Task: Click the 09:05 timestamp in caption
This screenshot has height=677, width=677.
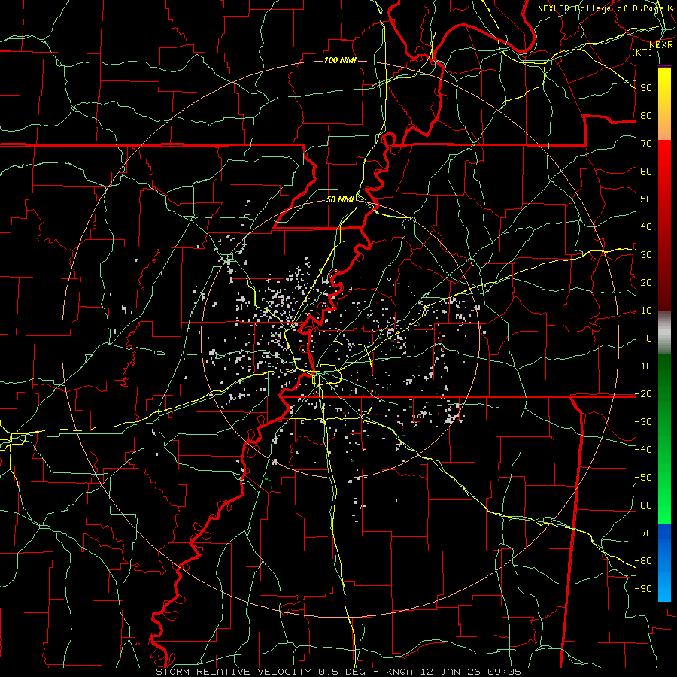Action: coord(505,672)
